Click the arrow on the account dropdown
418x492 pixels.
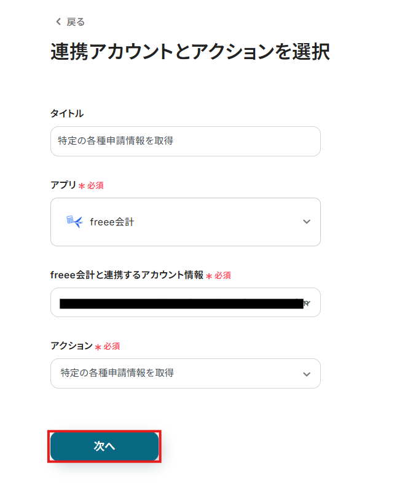[307, 303]
